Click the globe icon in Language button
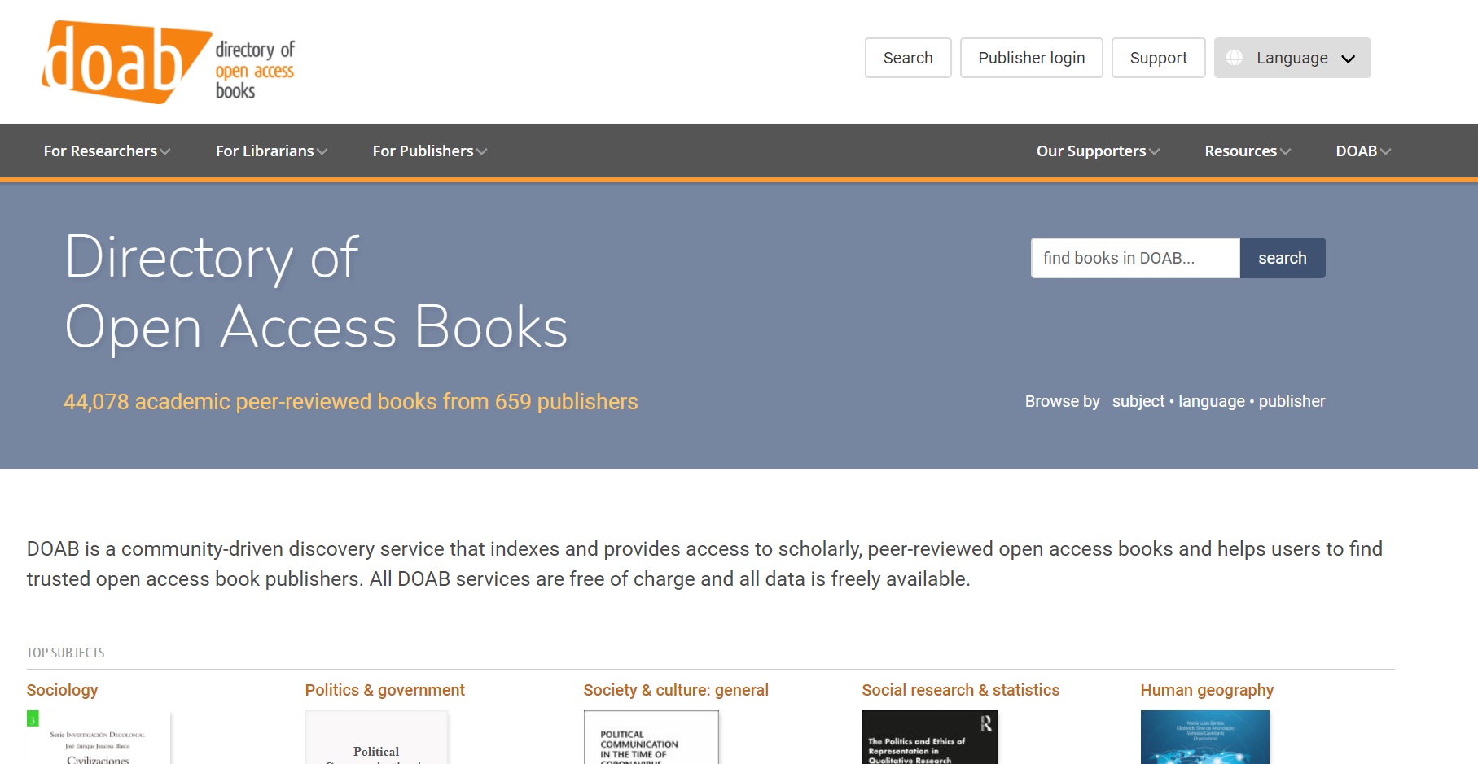 [1235, 58]
